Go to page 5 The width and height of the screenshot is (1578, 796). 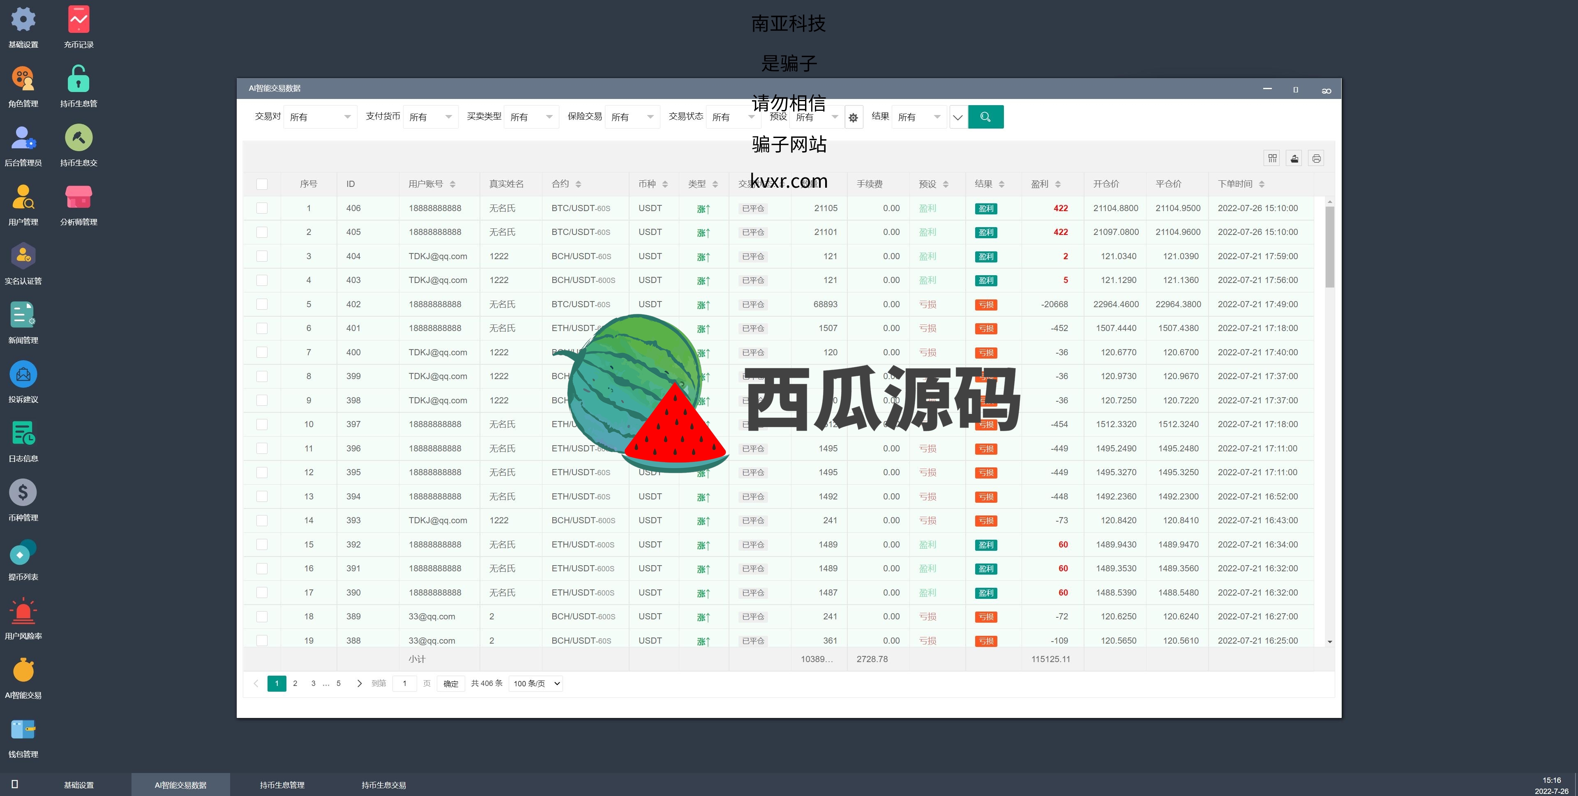[338, 683]
